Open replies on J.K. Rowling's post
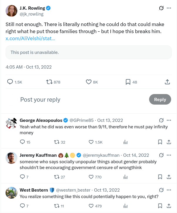This screenshot has width=177, height=213. (x=10, y=82)
